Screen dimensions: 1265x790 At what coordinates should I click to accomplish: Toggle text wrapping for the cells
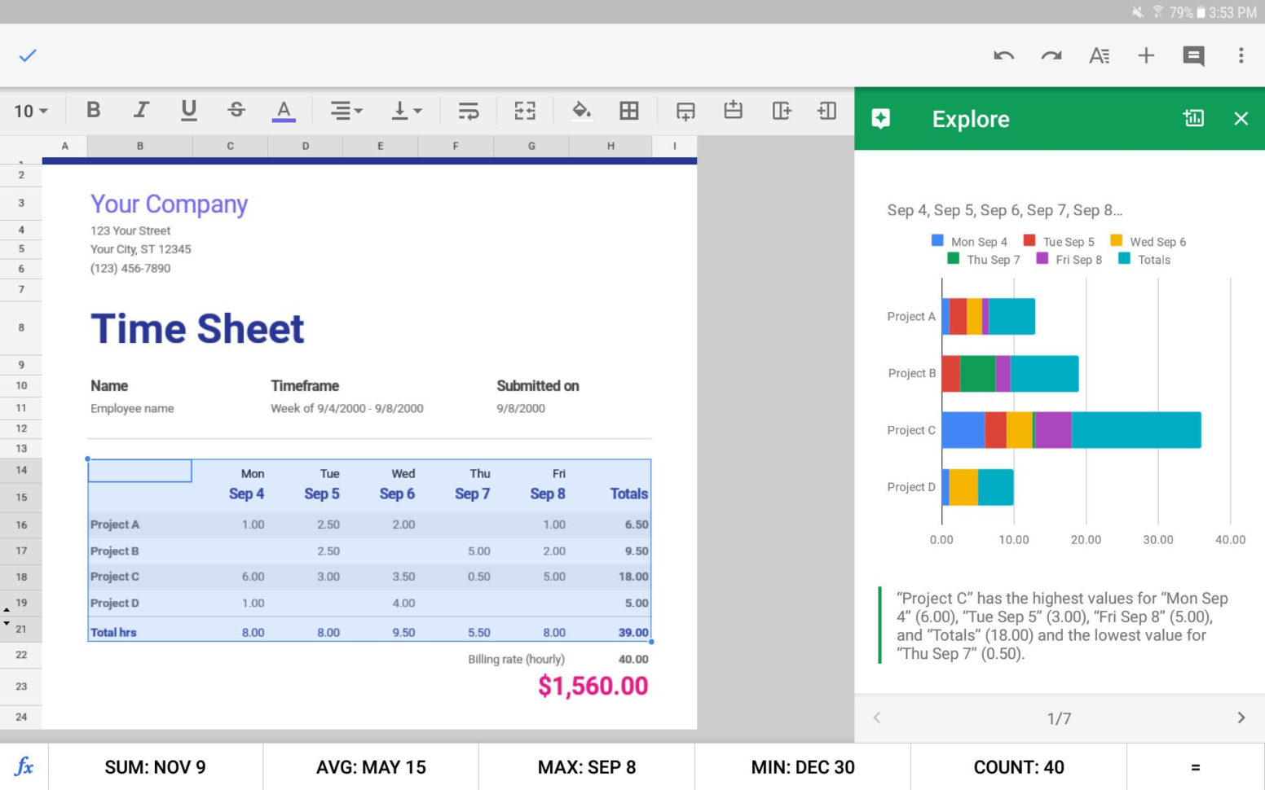tap(467, 110)
